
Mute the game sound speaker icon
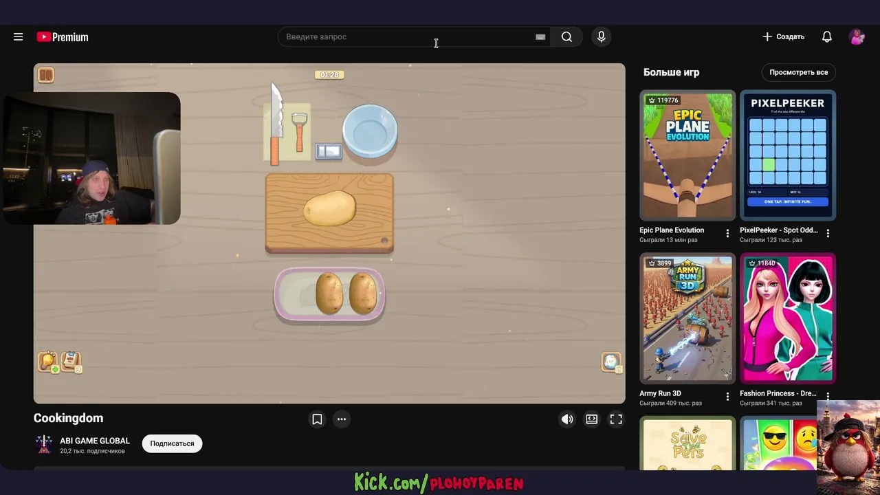tap(567, 419)
